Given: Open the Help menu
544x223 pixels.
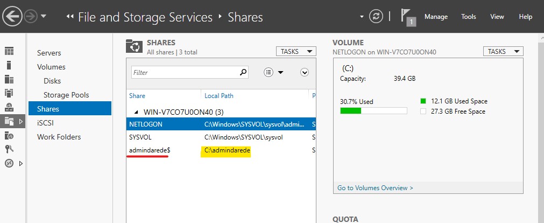Looking at the screenshot, I should [x=525, y=17].
